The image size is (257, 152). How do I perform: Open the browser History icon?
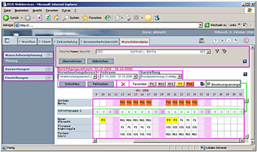(108, 18)
